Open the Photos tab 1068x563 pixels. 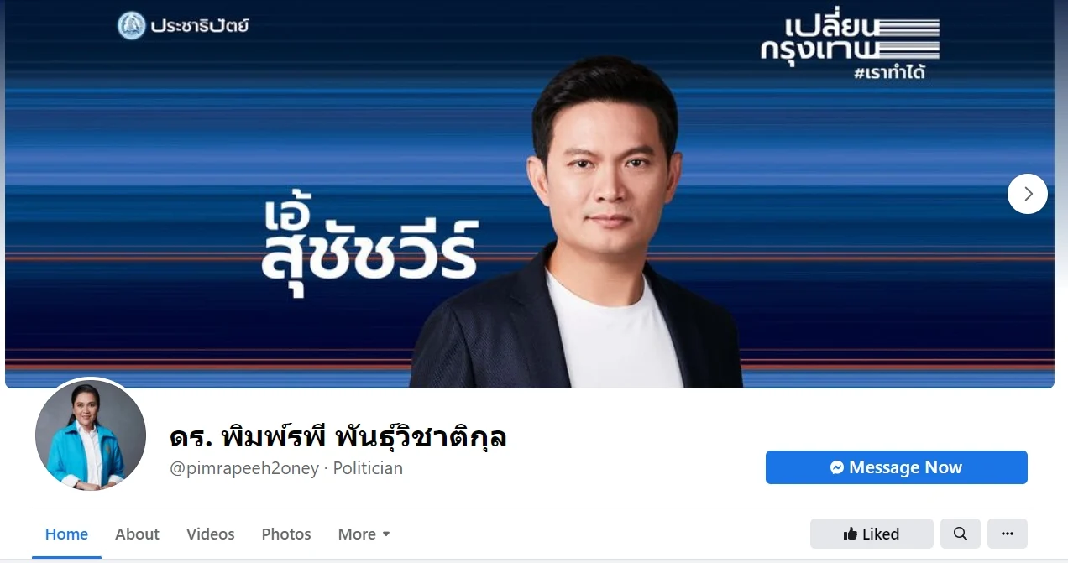click(286, 534)
